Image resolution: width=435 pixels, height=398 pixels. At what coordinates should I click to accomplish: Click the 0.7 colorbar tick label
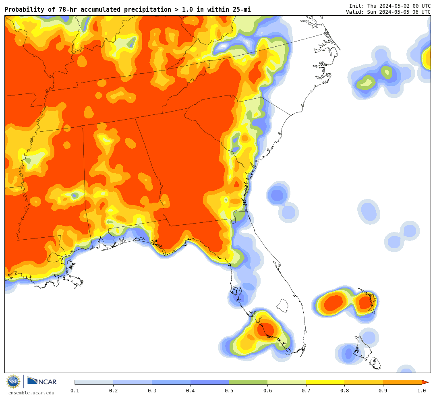pyautogui.click(x=306, y=391)
